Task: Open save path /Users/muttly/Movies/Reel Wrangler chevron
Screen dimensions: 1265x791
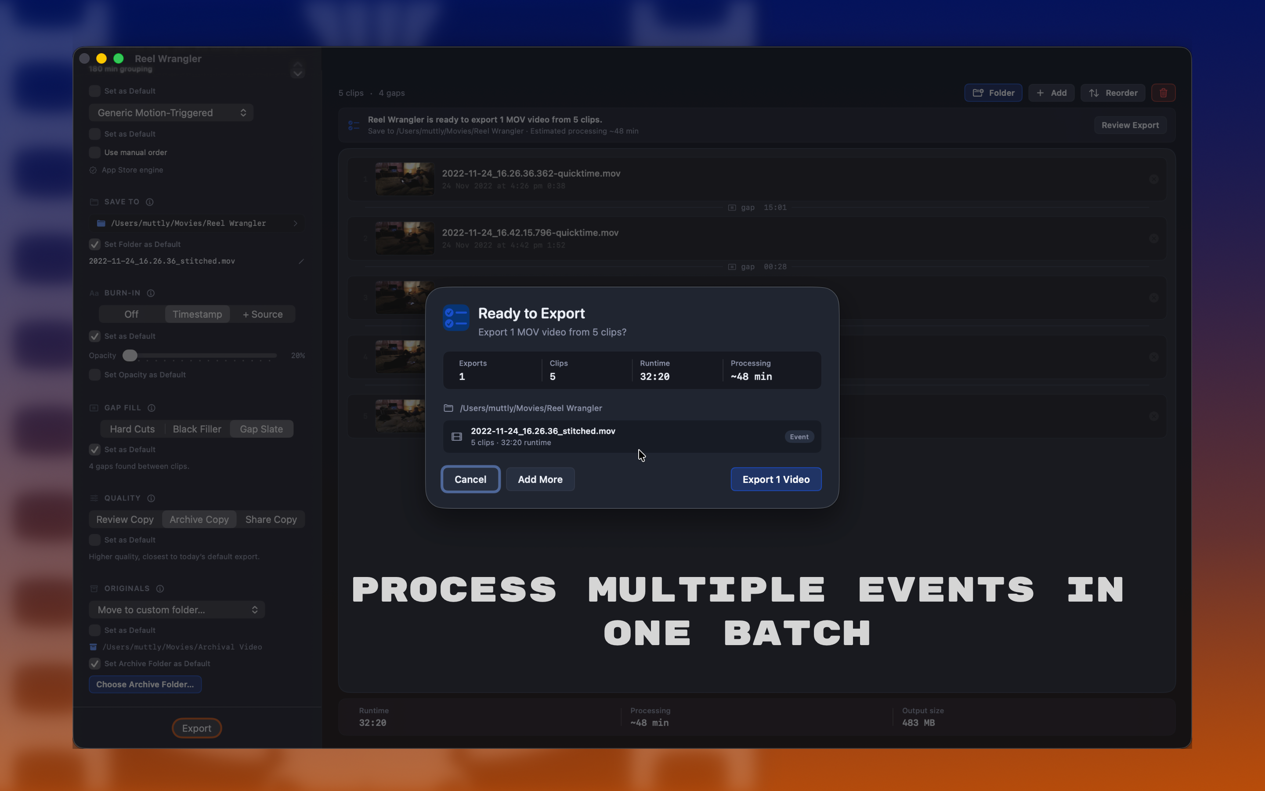Action: 295,223
